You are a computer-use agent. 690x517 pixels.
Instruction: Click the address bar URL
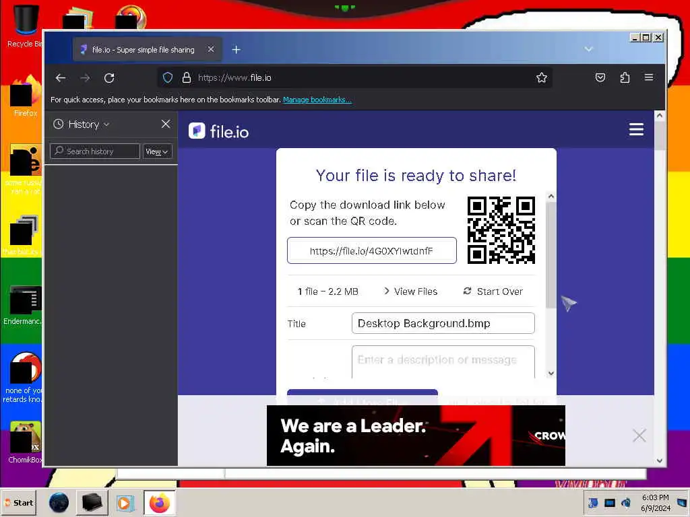[234, 78]
